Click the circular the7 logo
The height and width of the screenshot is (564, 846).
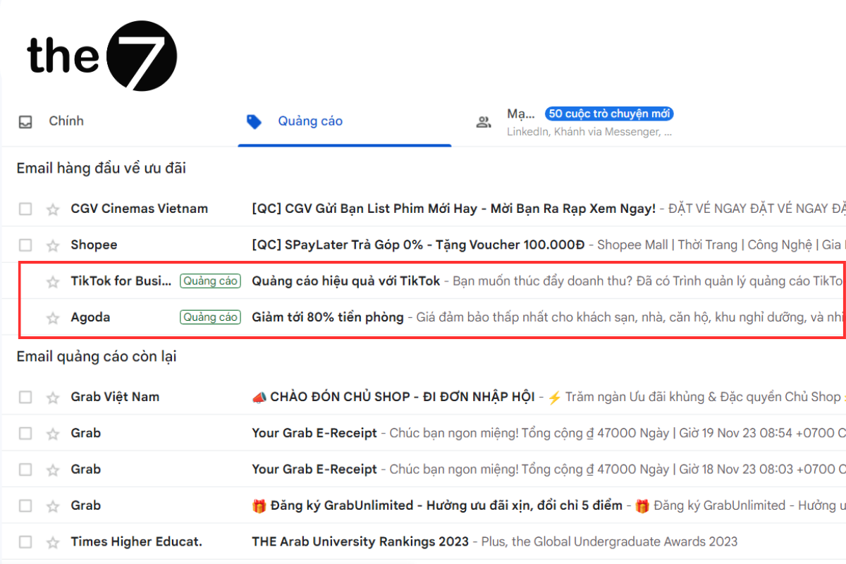coord(141,55)
